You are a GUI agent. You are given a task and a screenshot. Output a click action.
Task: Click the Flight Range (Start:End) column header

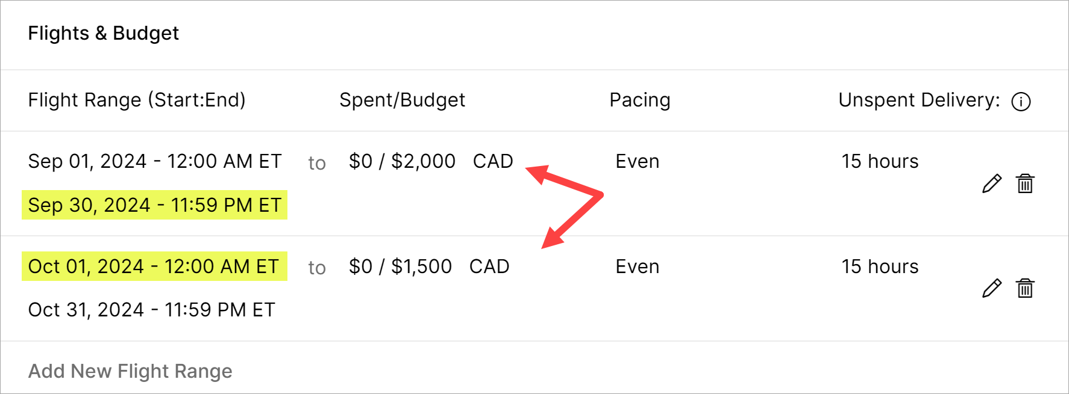click(x=137, y=100)
